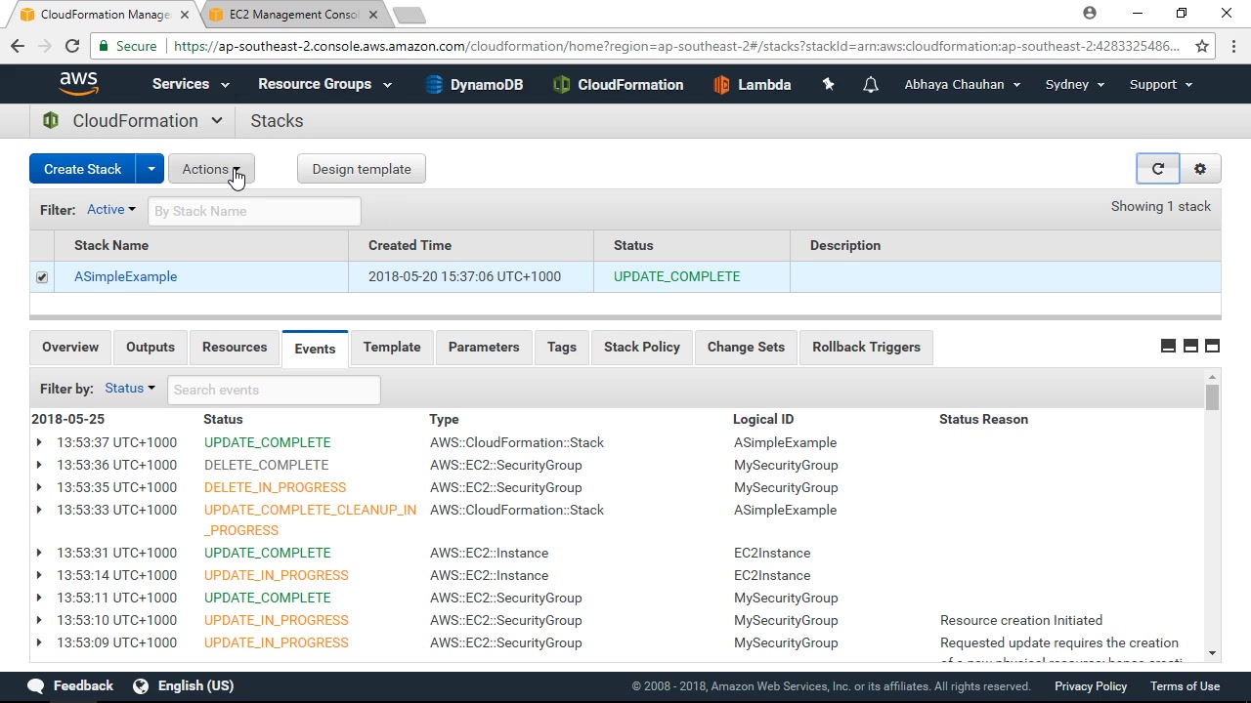Switch to the Parameters tab
This screenshot has height=703, width=1251.
[x=484, y=347]
